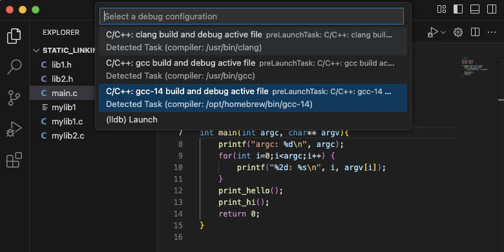Click the return 0; statement

[239, 214]
